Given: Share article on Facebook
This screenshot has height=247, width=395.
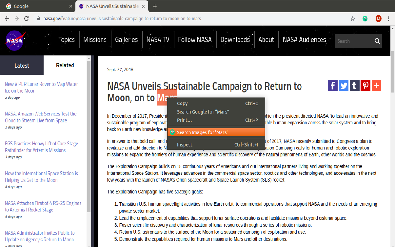Looking at the screenshot, I should [x=333, y=86].
